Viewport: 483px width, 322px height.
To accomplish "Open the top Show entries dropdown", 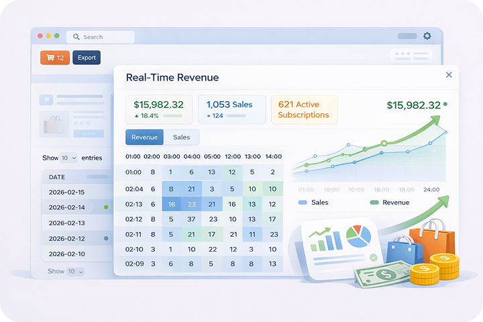I will 69,158.
